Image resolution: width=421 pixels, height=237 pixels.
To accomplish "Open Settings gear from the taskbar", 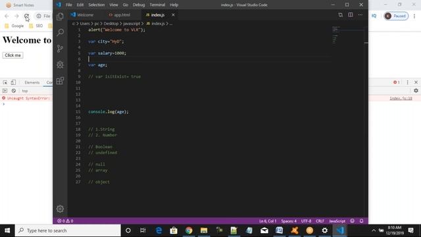I will tap(324, 230).
